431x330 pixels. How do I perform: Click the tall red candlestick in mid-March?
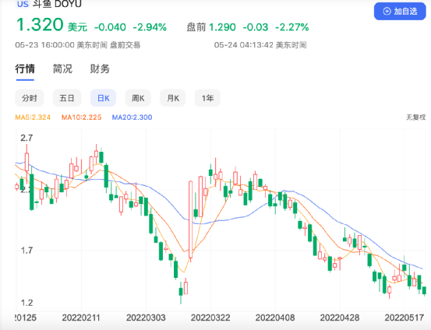(x=190, y=219)
